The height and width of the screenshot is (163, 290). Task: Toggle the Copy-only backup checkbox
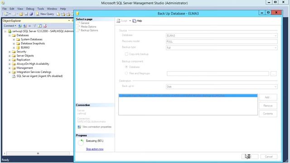coord(126,54)
